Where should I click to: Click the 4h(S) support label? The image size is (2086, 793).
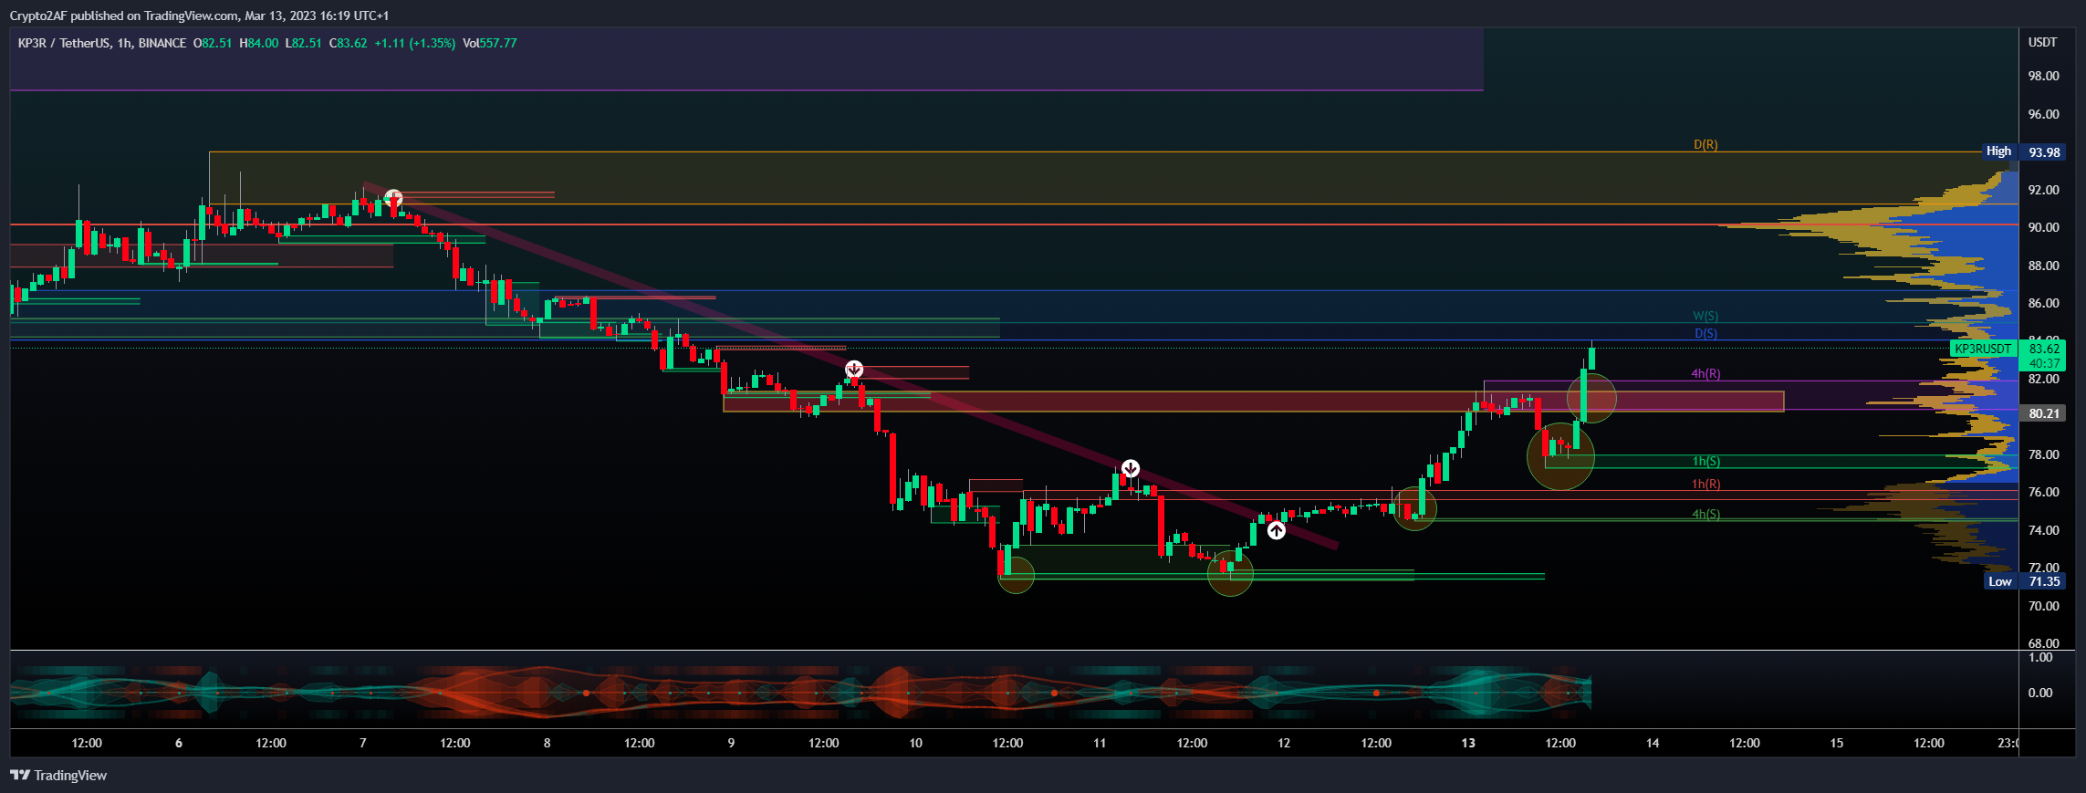click(1705, 514)
